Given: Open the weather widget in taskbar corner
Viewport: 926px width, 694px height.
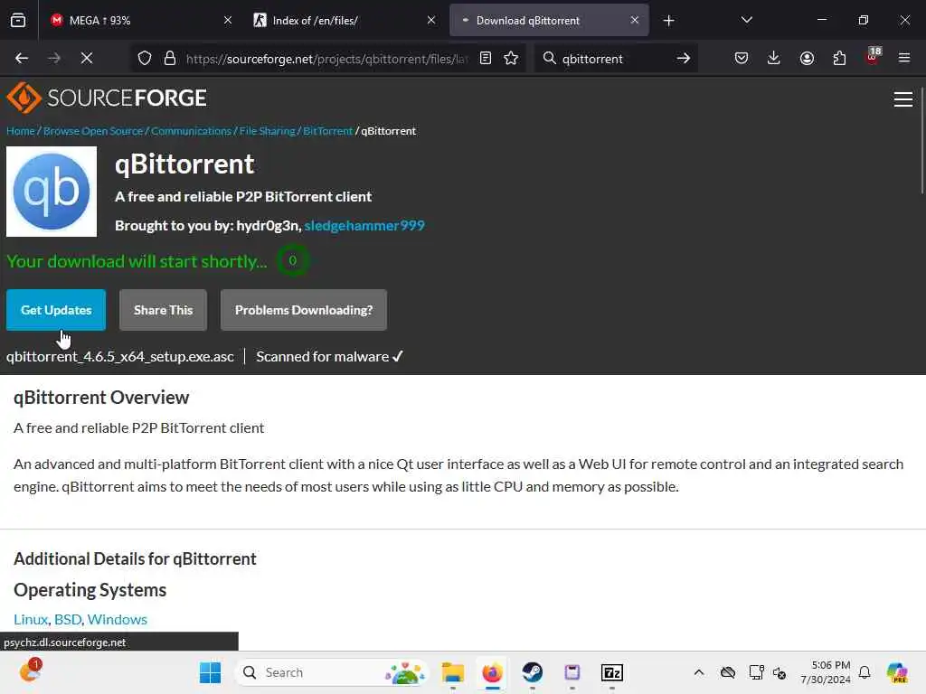Looking at the screenshot, I should pos(30,671).
